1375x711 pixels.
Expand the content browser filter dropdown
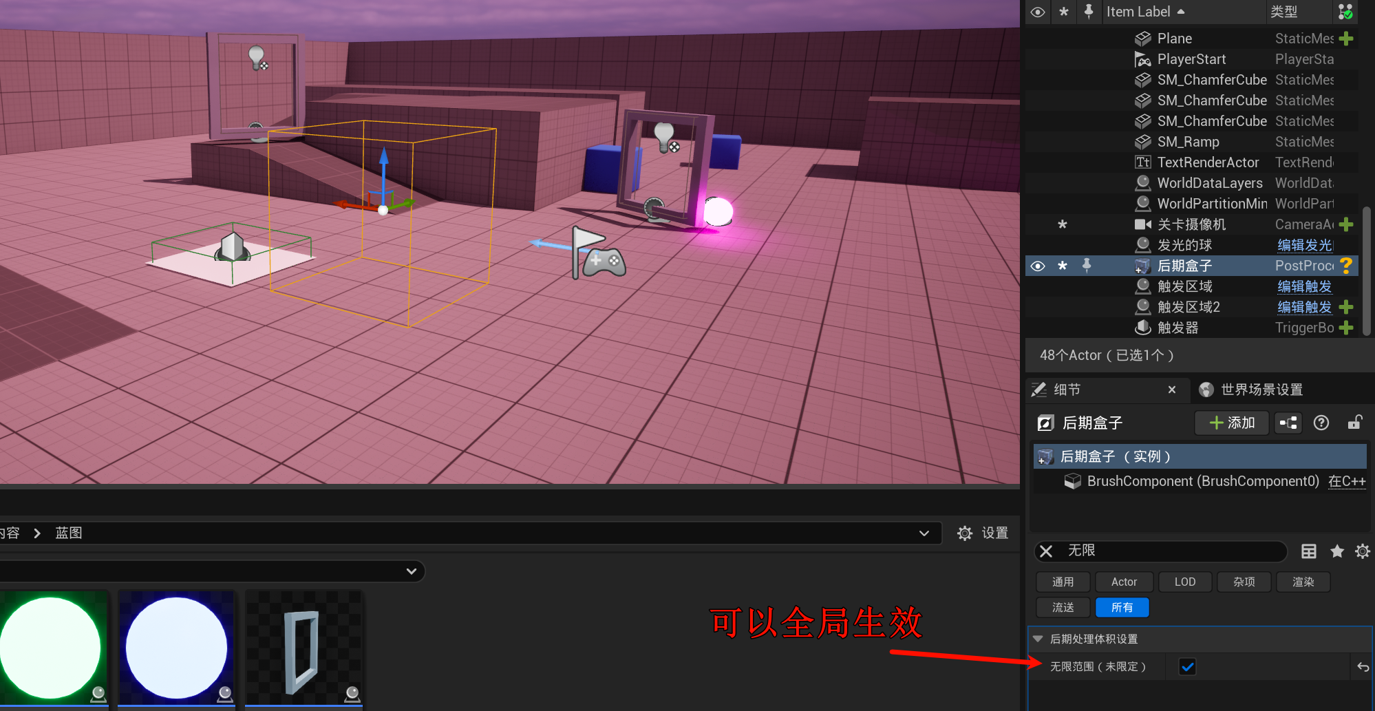pos(411,571)
